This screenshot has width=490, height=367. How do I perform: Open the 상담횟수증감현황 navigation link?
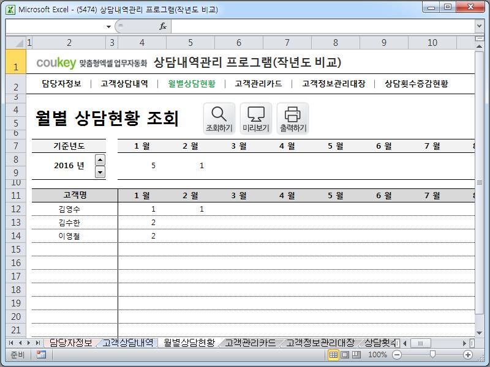point(417,84)
